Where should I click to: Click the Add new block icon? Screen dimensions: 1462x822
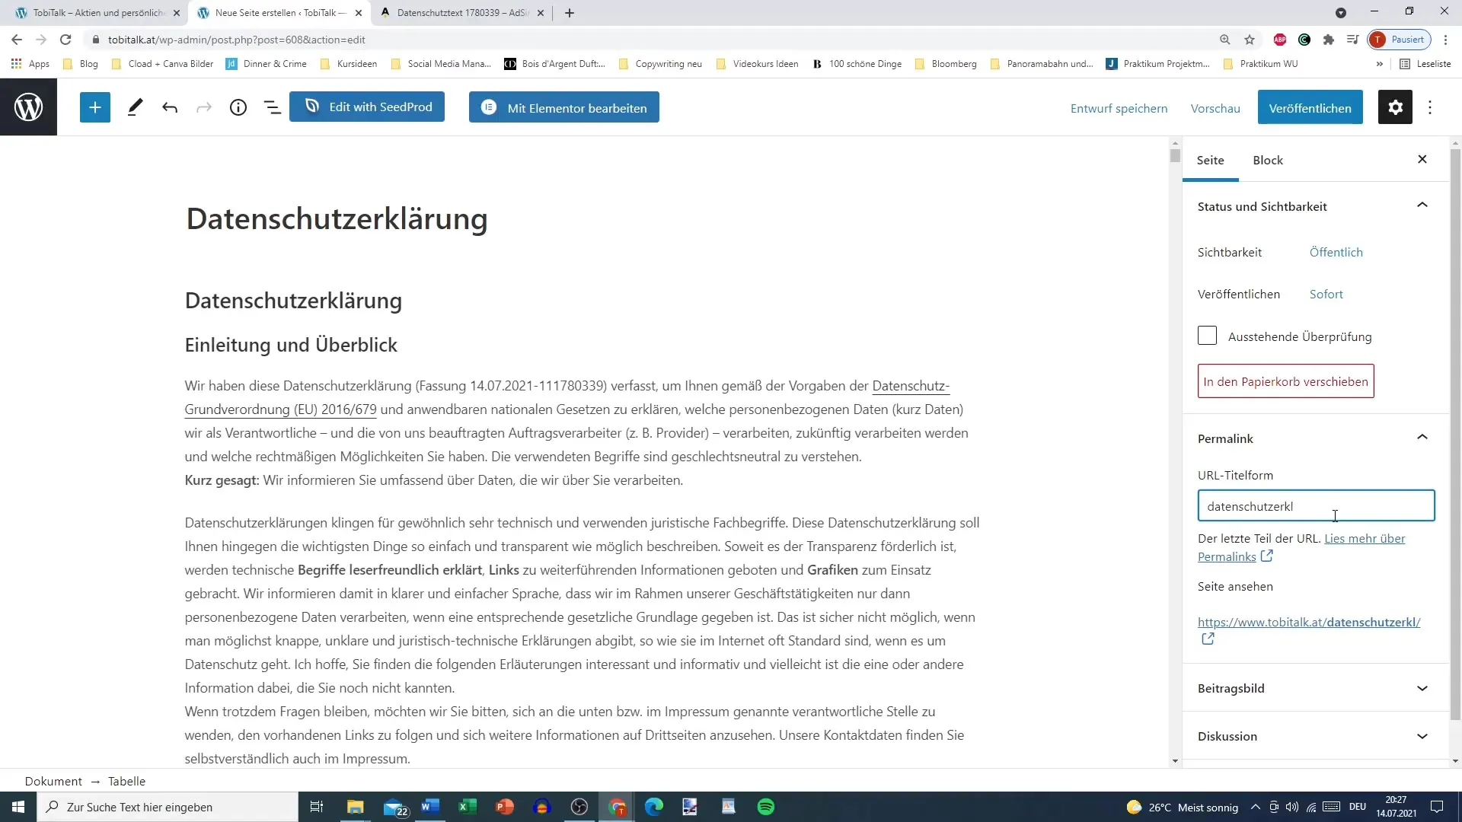95,107
